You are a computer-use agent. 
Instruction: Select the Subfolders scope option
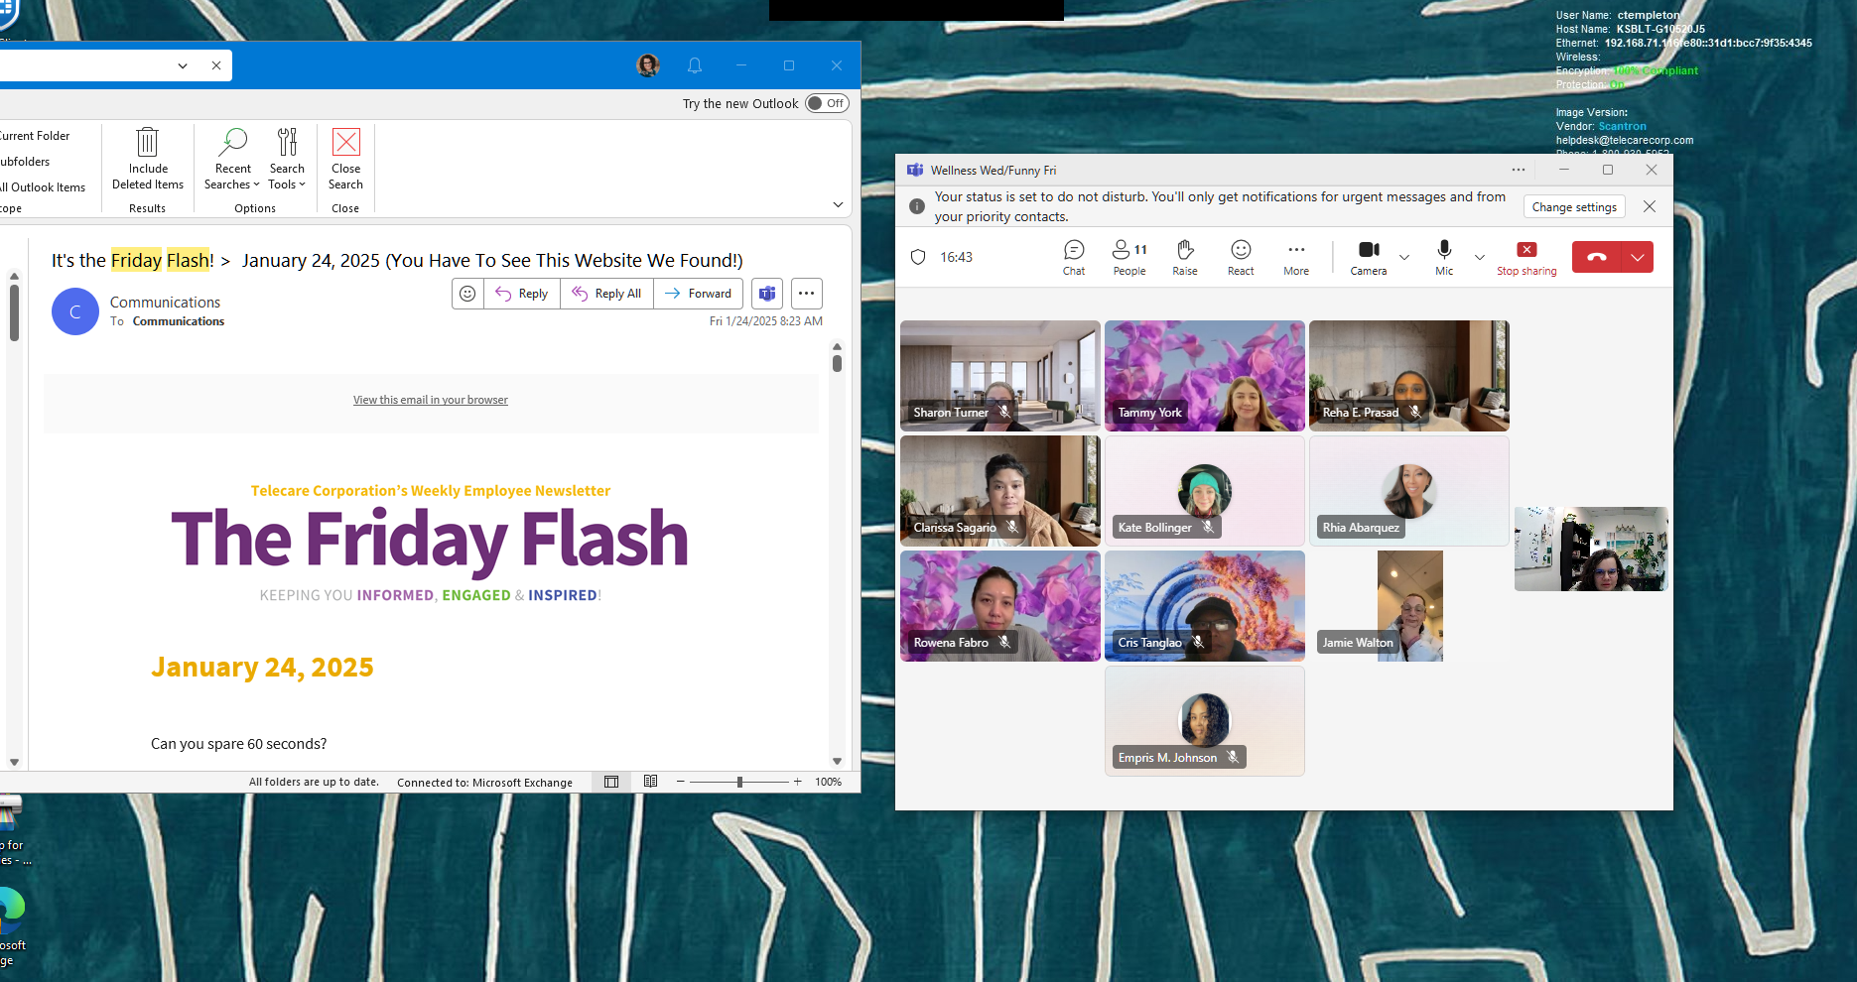point(25,162)
